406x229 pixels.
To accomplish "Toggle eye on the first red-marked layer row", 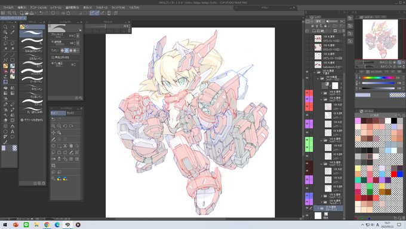I will click(x=307, y=93).
